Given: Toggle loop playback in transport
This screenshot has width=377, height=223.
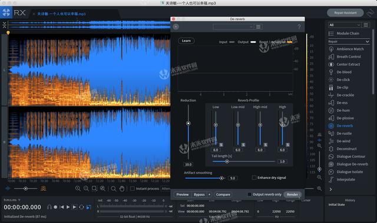Looking at the screenshot, I should [81, 207].
